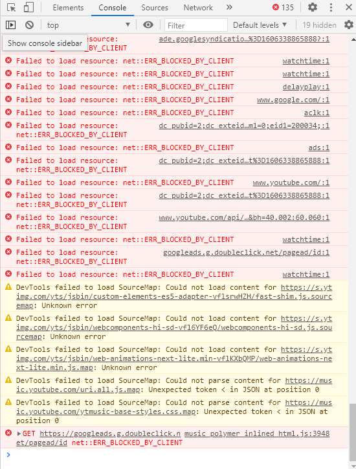Click error icon on www.youtube.com/:1 row
Screen dimensions: 356x469
click(x=8, y=182)
